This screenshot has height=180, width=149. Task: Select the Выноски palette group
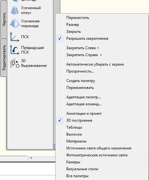pos(102,134)
